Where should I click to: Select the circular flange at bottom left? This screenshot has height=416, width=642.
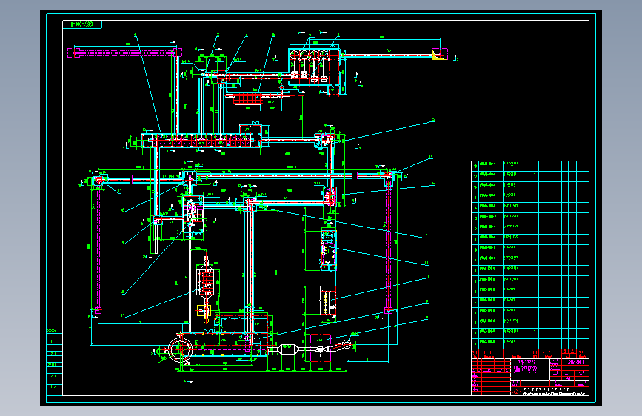pos(180,349)
